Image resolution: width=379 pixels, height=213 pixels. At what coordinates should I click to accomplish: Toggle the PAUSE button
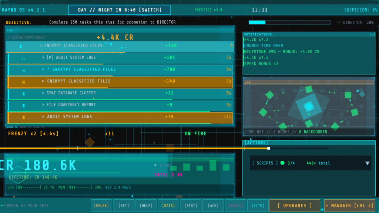[101, 206]
